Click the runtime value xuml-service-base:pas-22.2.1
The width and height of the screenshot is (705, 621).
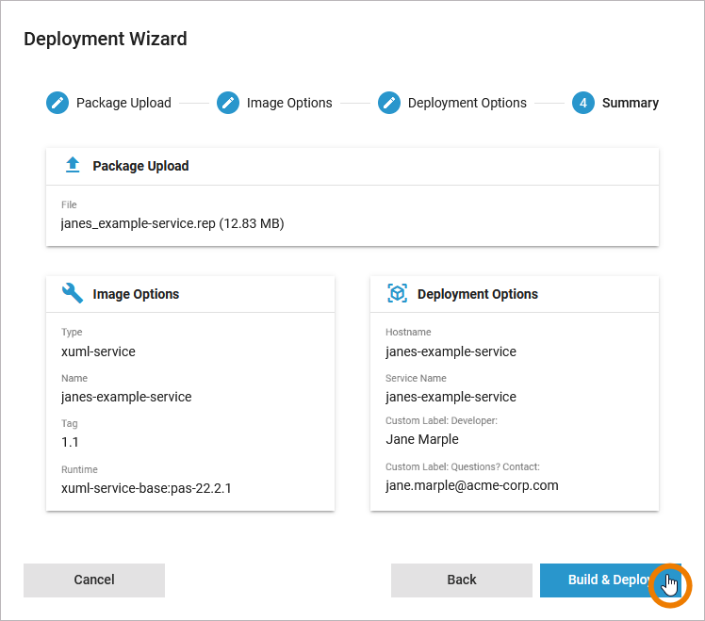(146, 488)
